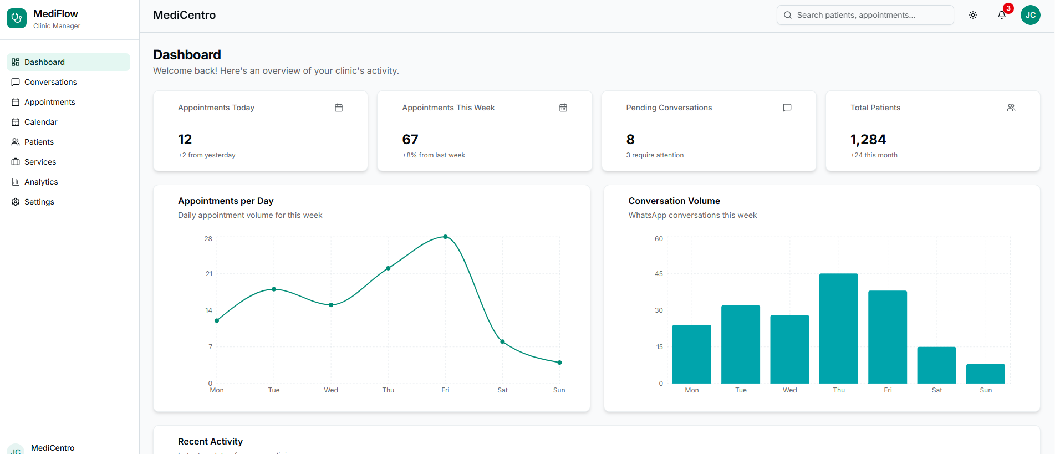Click the calendar icon on Appointments This Week card
This screenshot has height=454, width=1055.
point(563,108)
